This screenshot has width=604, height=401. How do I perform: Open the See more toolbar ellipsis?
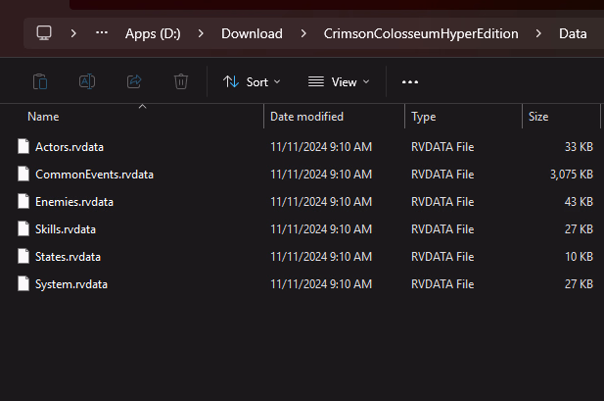410,81
